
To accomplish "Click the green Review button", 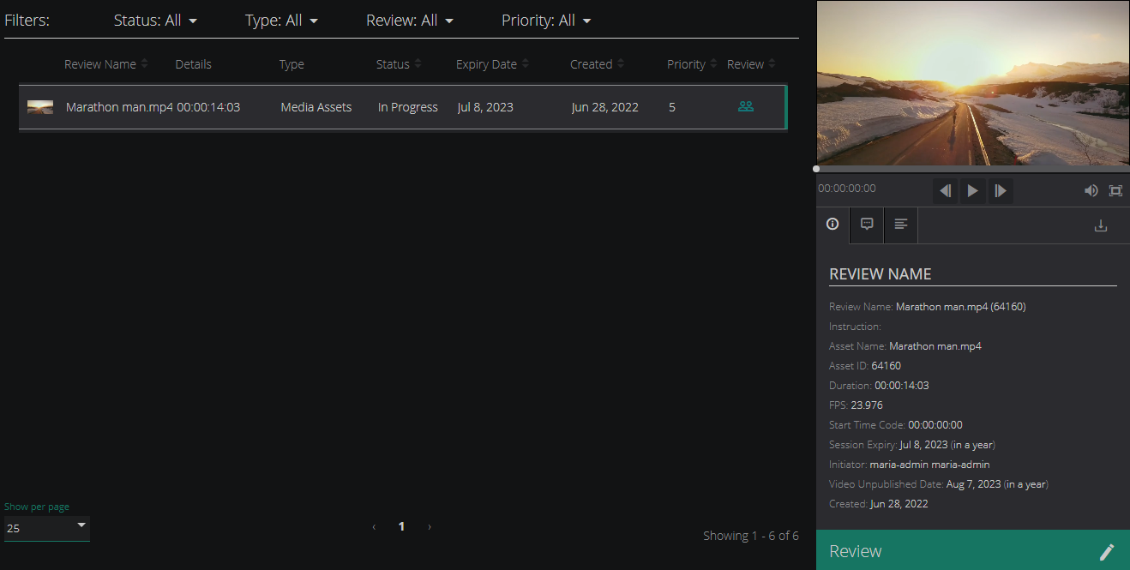I will click(x=973, y=550).
